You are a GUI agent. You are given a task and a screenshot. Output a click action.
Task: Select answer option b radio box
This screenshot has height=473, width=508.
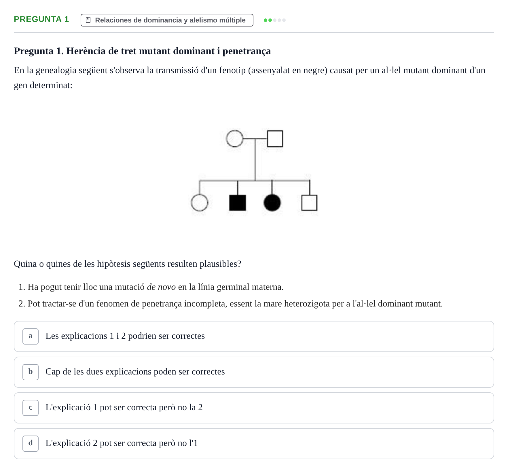(x=31, y=372)
